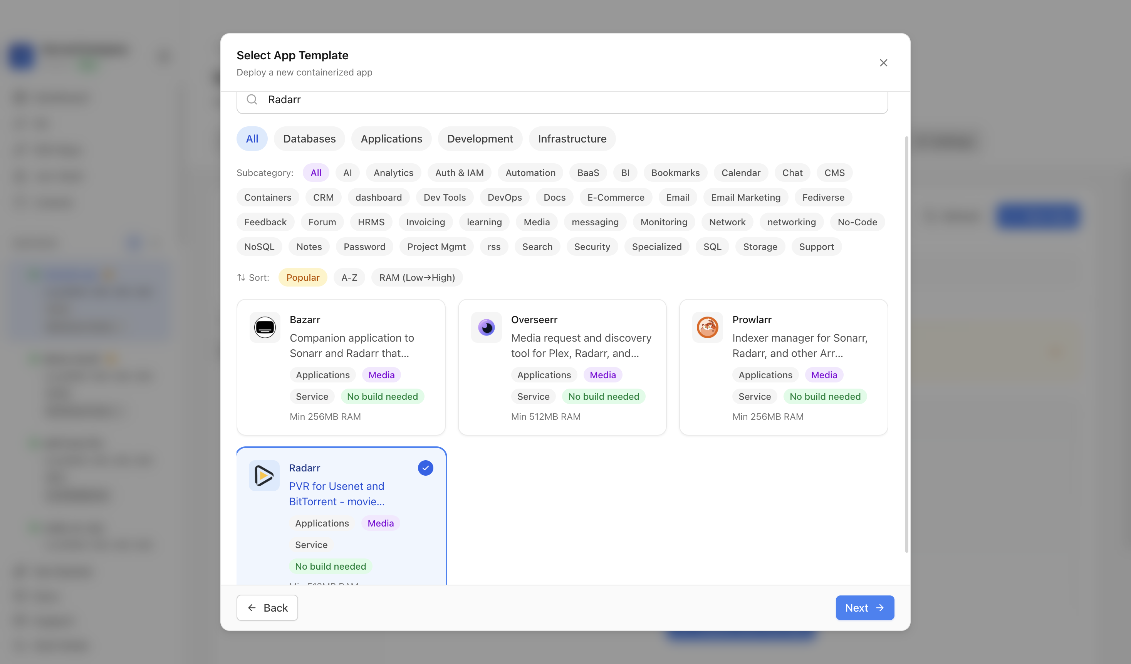Select the All category tab
The height and width of the screenshot is (664, 1131).
pyautogui.click(x=252, y=139)
